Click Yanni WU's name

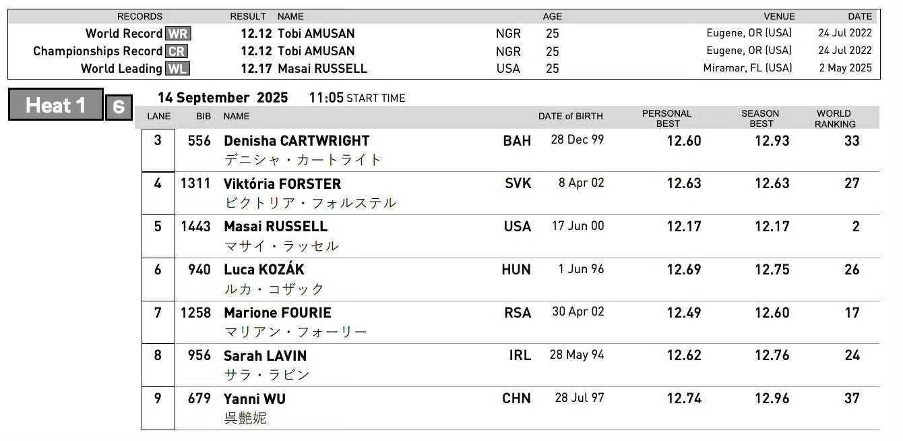click(255, 399)
